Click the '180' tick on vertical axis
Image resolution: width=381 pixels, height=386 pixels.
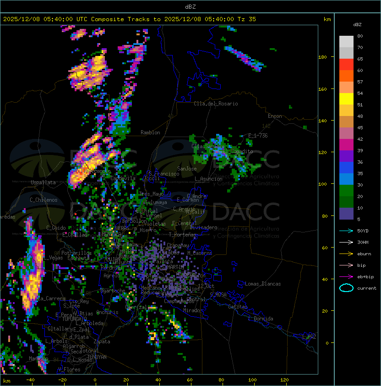point(322,57)
